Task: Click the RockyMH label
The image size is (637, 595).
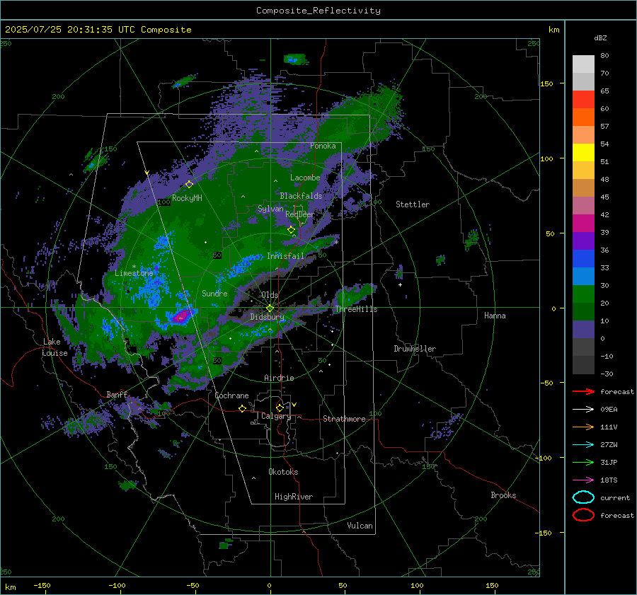Action: point(187,198)
